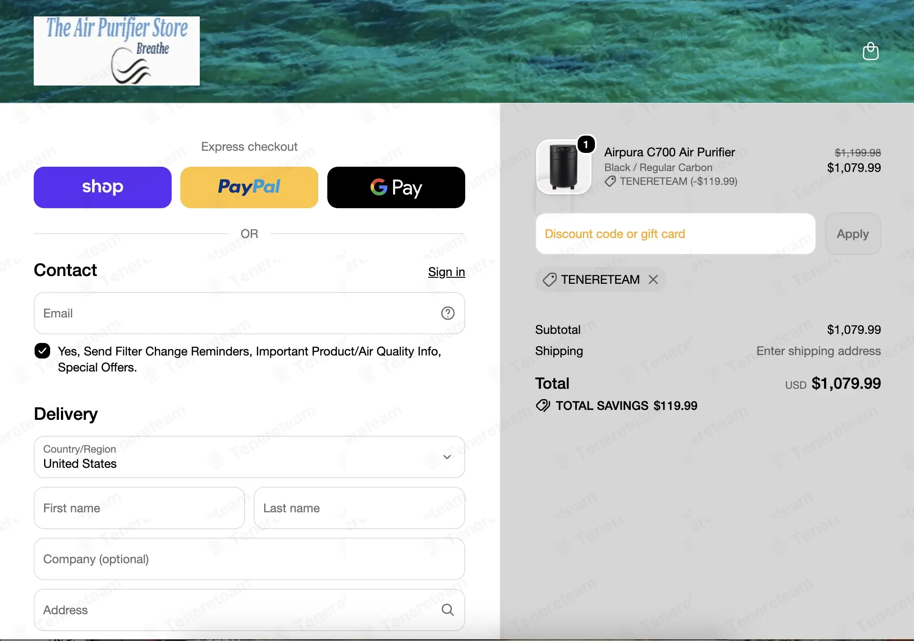914x641 pixels.
Task: Click the Total price USD $1,079.99
Action: point(833,384)
